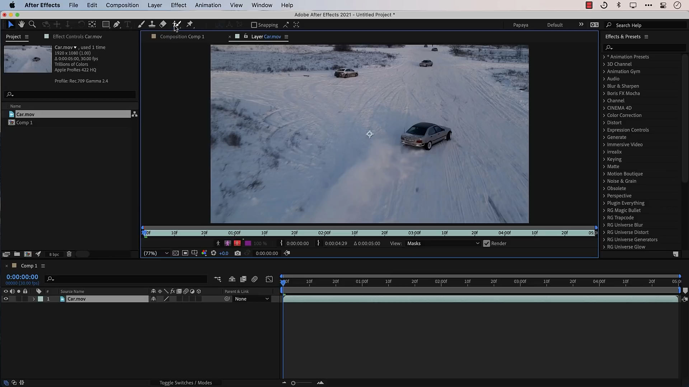This screenshot has width=689, height=387.
Task: Select the Puppet Pin tool
Action: click(189, 24)
